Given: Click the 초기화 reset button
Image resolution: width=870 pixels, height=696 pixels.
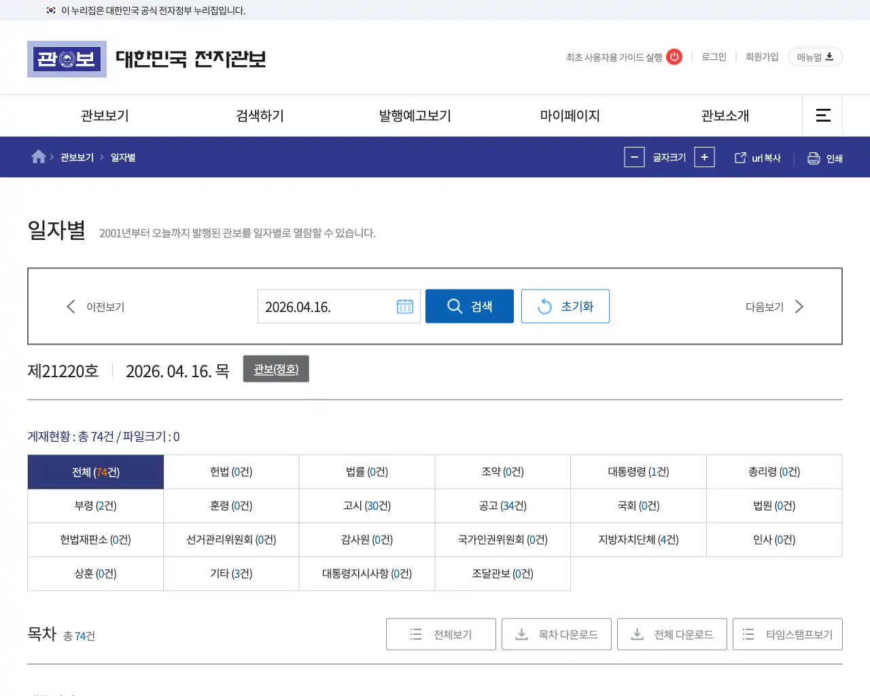Looking at the screenshot, I should pos(565,306).
